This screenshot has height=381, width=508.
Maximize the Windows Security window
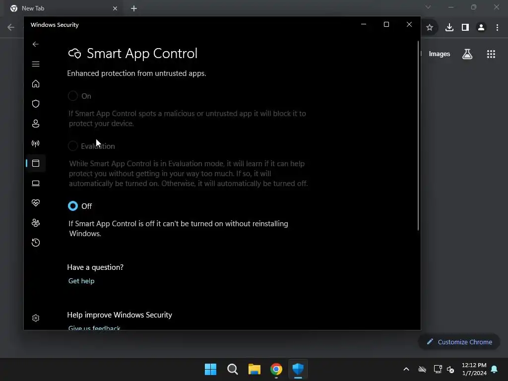coord(386,25)
